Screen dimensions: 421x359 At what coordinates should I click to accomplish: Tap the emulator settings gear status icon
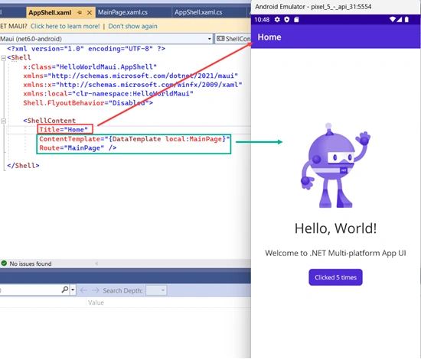pos(277,20)
